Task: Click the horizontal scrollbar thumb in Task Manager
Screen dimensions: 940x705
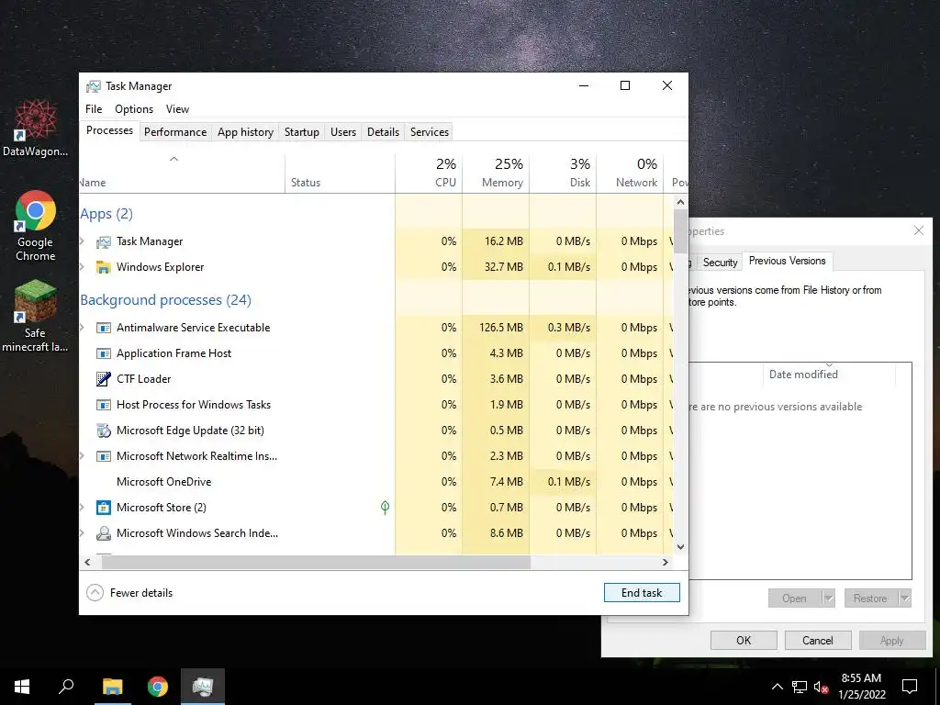Action: click(x=316, y=563)
